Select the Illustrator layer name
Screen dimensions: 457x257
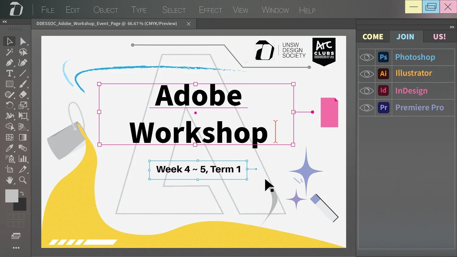414,73
